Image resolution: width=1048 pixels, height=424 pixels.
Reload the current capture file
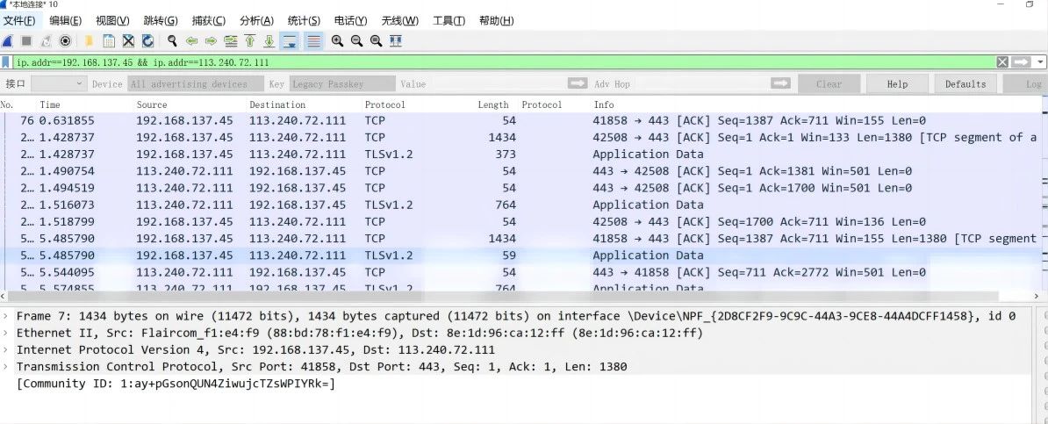[147, 40]
